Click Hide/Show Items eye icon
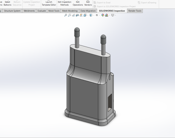The width and height of the screenshot is (175, 138). 97,15
